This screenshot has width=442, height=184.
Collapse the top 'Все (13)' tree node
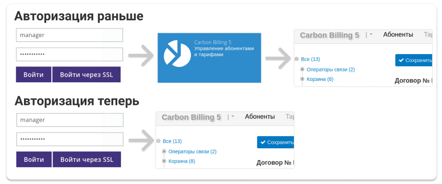pos(297,59)
